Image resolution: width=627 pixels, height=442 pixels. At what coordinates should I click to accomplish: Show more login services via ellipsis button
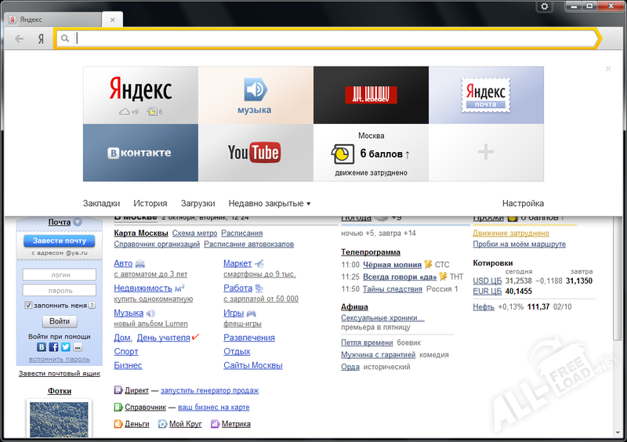(x=77, y=347)
